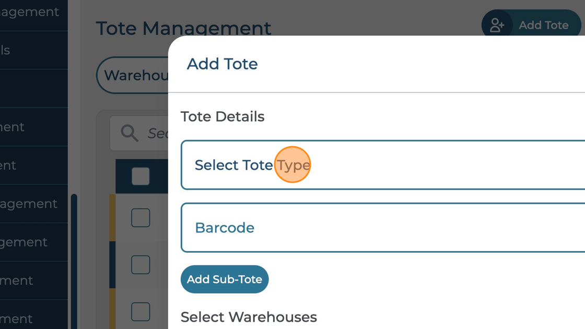Check the third row checkbox in the table
Viewport: 585px width, 329px height.
(141, 312)
